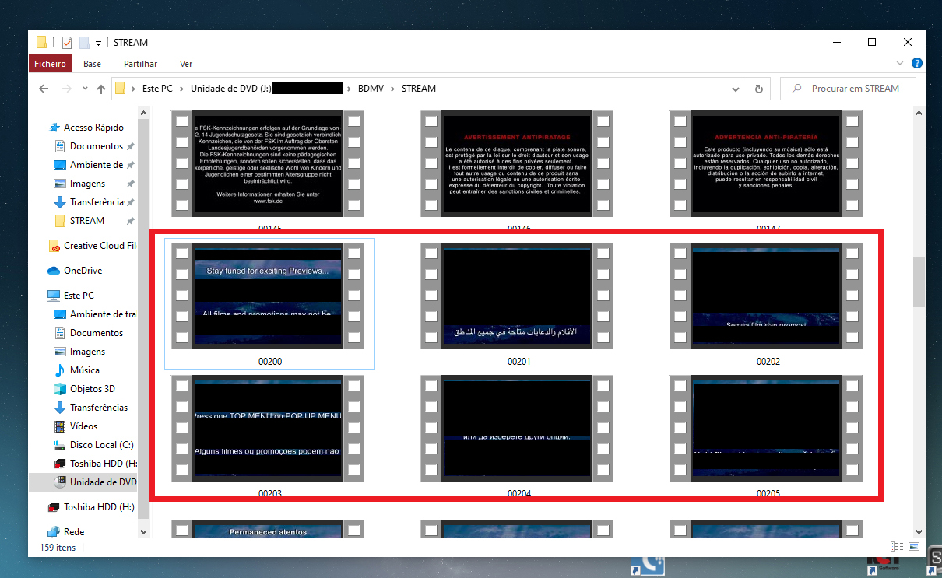The image size is (942, 578).
Task: Click Unidade de DVD (J:) breadcrumb
Action: pos(230,89)
